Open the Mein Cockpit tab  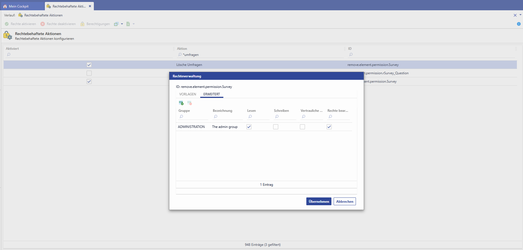pyautogui.click(x=19, y=6)
